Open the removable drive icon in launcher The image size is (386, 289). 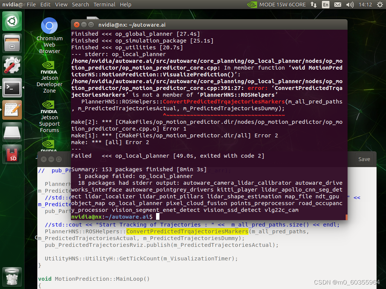12,132
